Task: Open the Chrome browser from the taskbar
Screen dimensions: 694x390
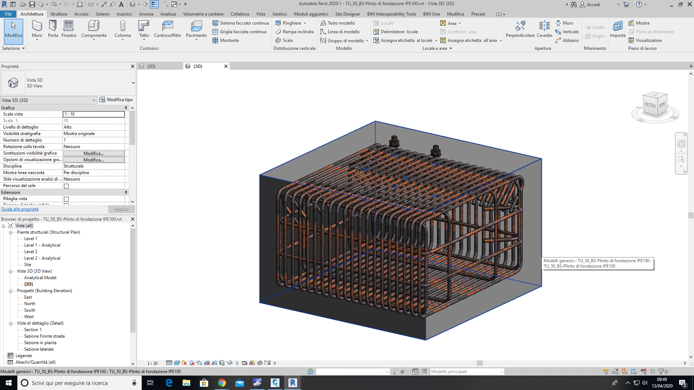Action: coord(222,383)
